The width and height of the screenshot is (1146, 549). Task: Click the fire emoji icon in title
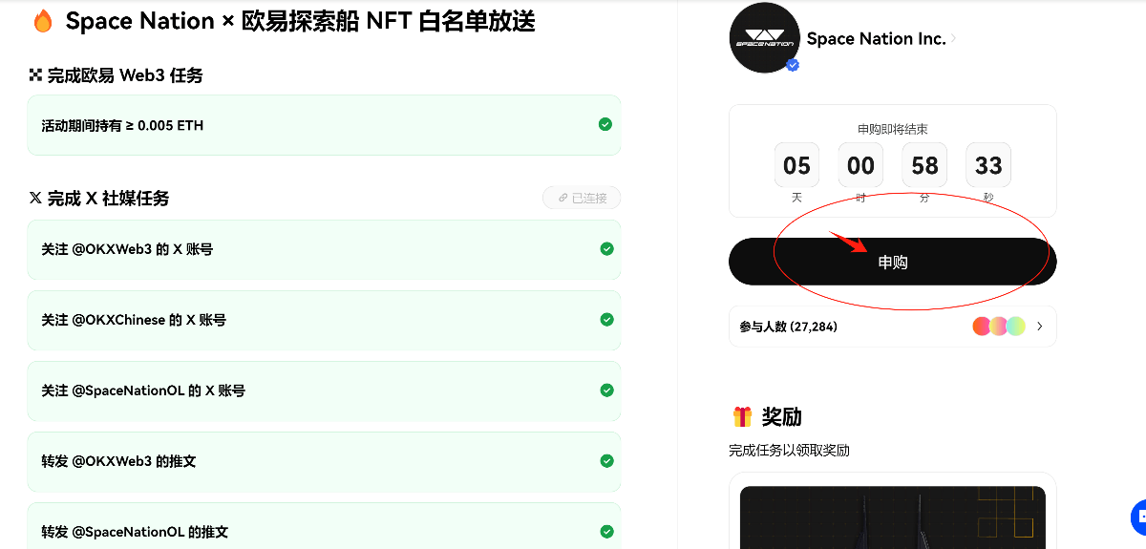pyautogui.click(x=43, y=21)
